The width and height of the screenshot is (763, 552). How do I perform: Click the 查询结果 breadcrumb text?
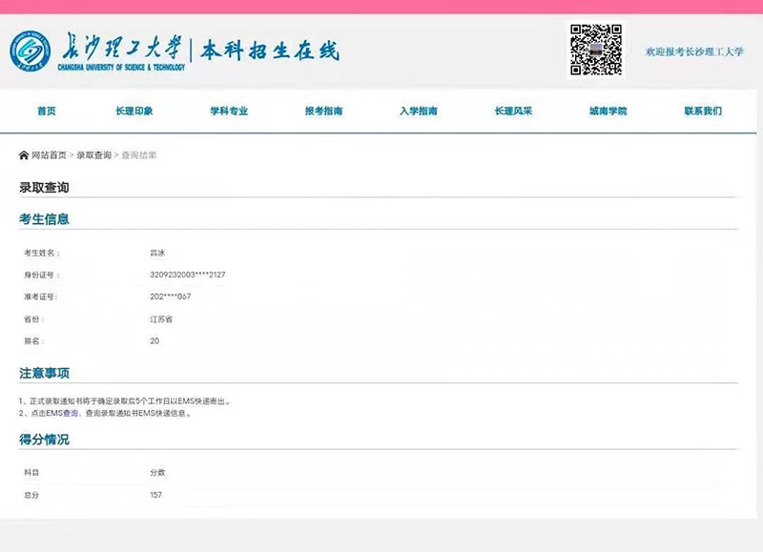point(139,155)
